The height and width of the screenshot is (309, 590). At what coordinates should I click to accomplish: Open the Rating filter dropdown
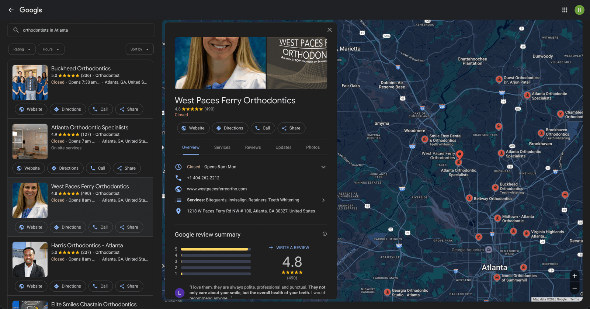pos(22,49)
